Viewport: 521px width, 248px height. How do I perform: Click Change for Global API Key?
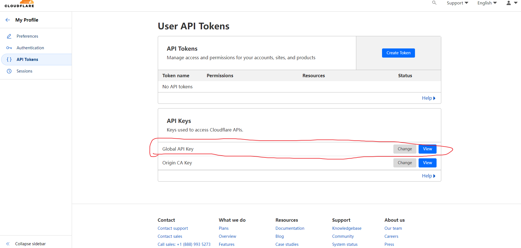[x=405, y=149]
